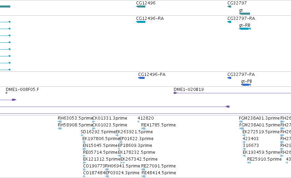Click the CG32797 gene arrow glyph
This screenshot has width=291, height=178.
[229, 6]
